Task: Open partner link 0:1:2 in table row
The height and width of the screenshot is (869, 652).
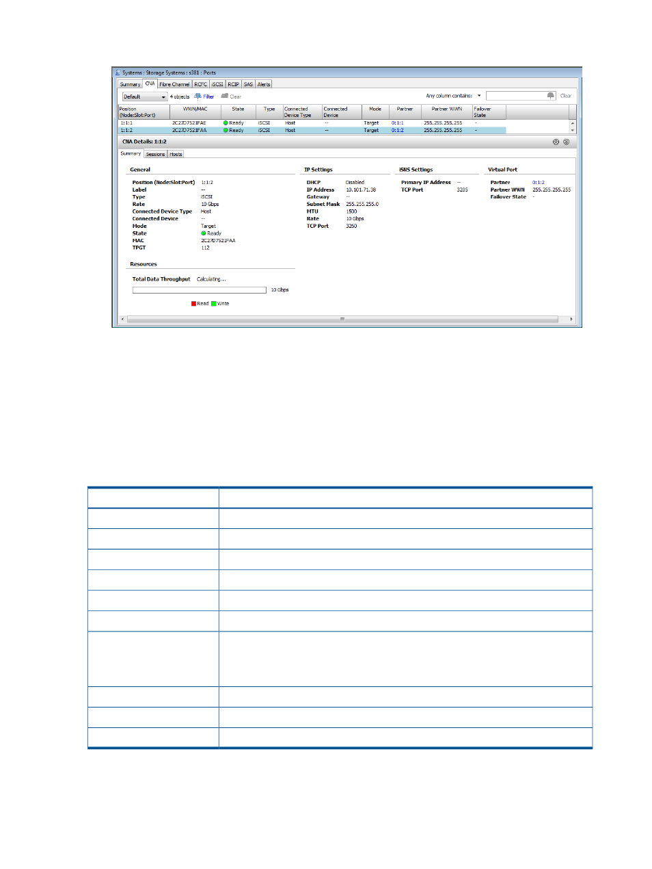Action: [x=398, y=130]
